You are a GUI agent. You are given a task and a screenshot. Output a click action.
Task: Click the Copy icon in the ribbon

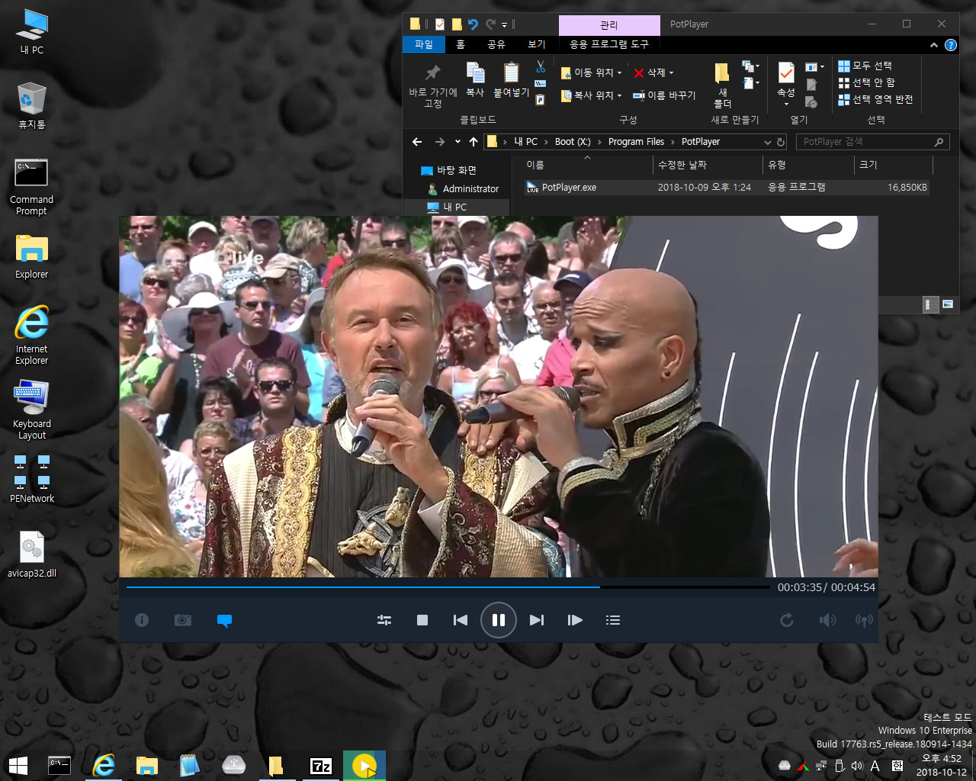[475, 80]
